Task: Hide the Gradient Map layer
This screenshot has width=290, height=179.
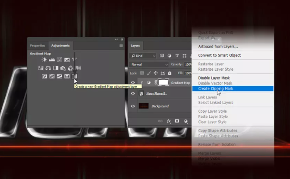Action: coord(133,82)
